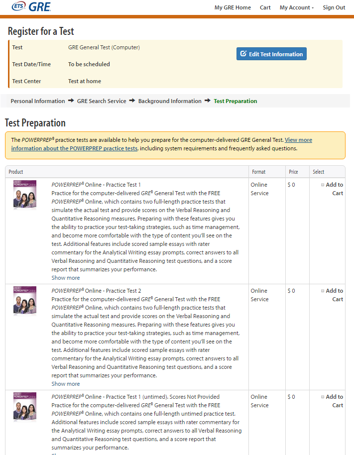This screenshot has width=354, height=455.
Task: Click the pencil icon on Edit Test Information
Action: pos(243,54)
